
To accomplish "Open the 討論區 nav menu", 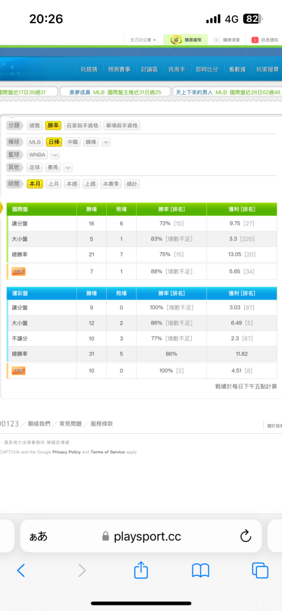I will pyautogui.click(x=150, y=70).
